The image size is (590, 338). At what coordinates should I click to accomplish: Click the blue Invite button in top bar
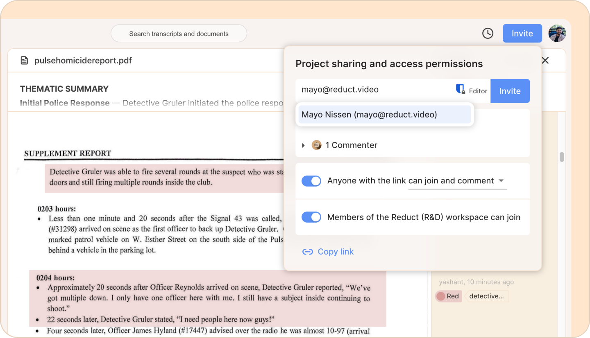tap(522, 34)
